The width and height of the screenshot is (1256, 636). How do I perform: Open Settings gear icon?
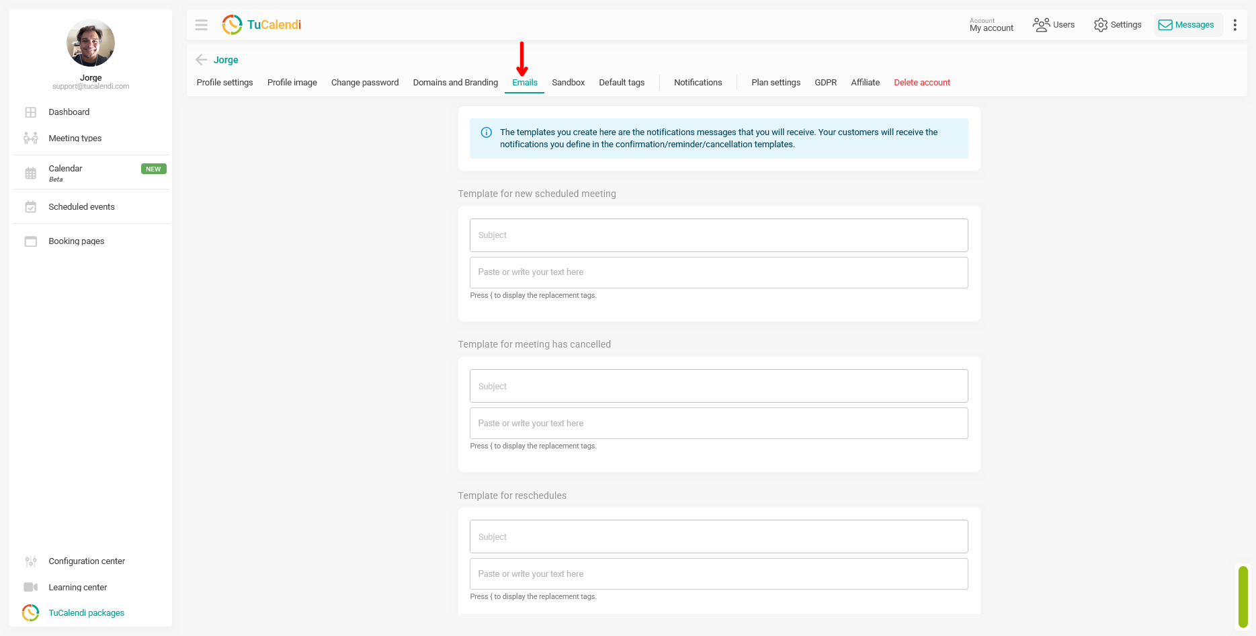click(1101, 25)
